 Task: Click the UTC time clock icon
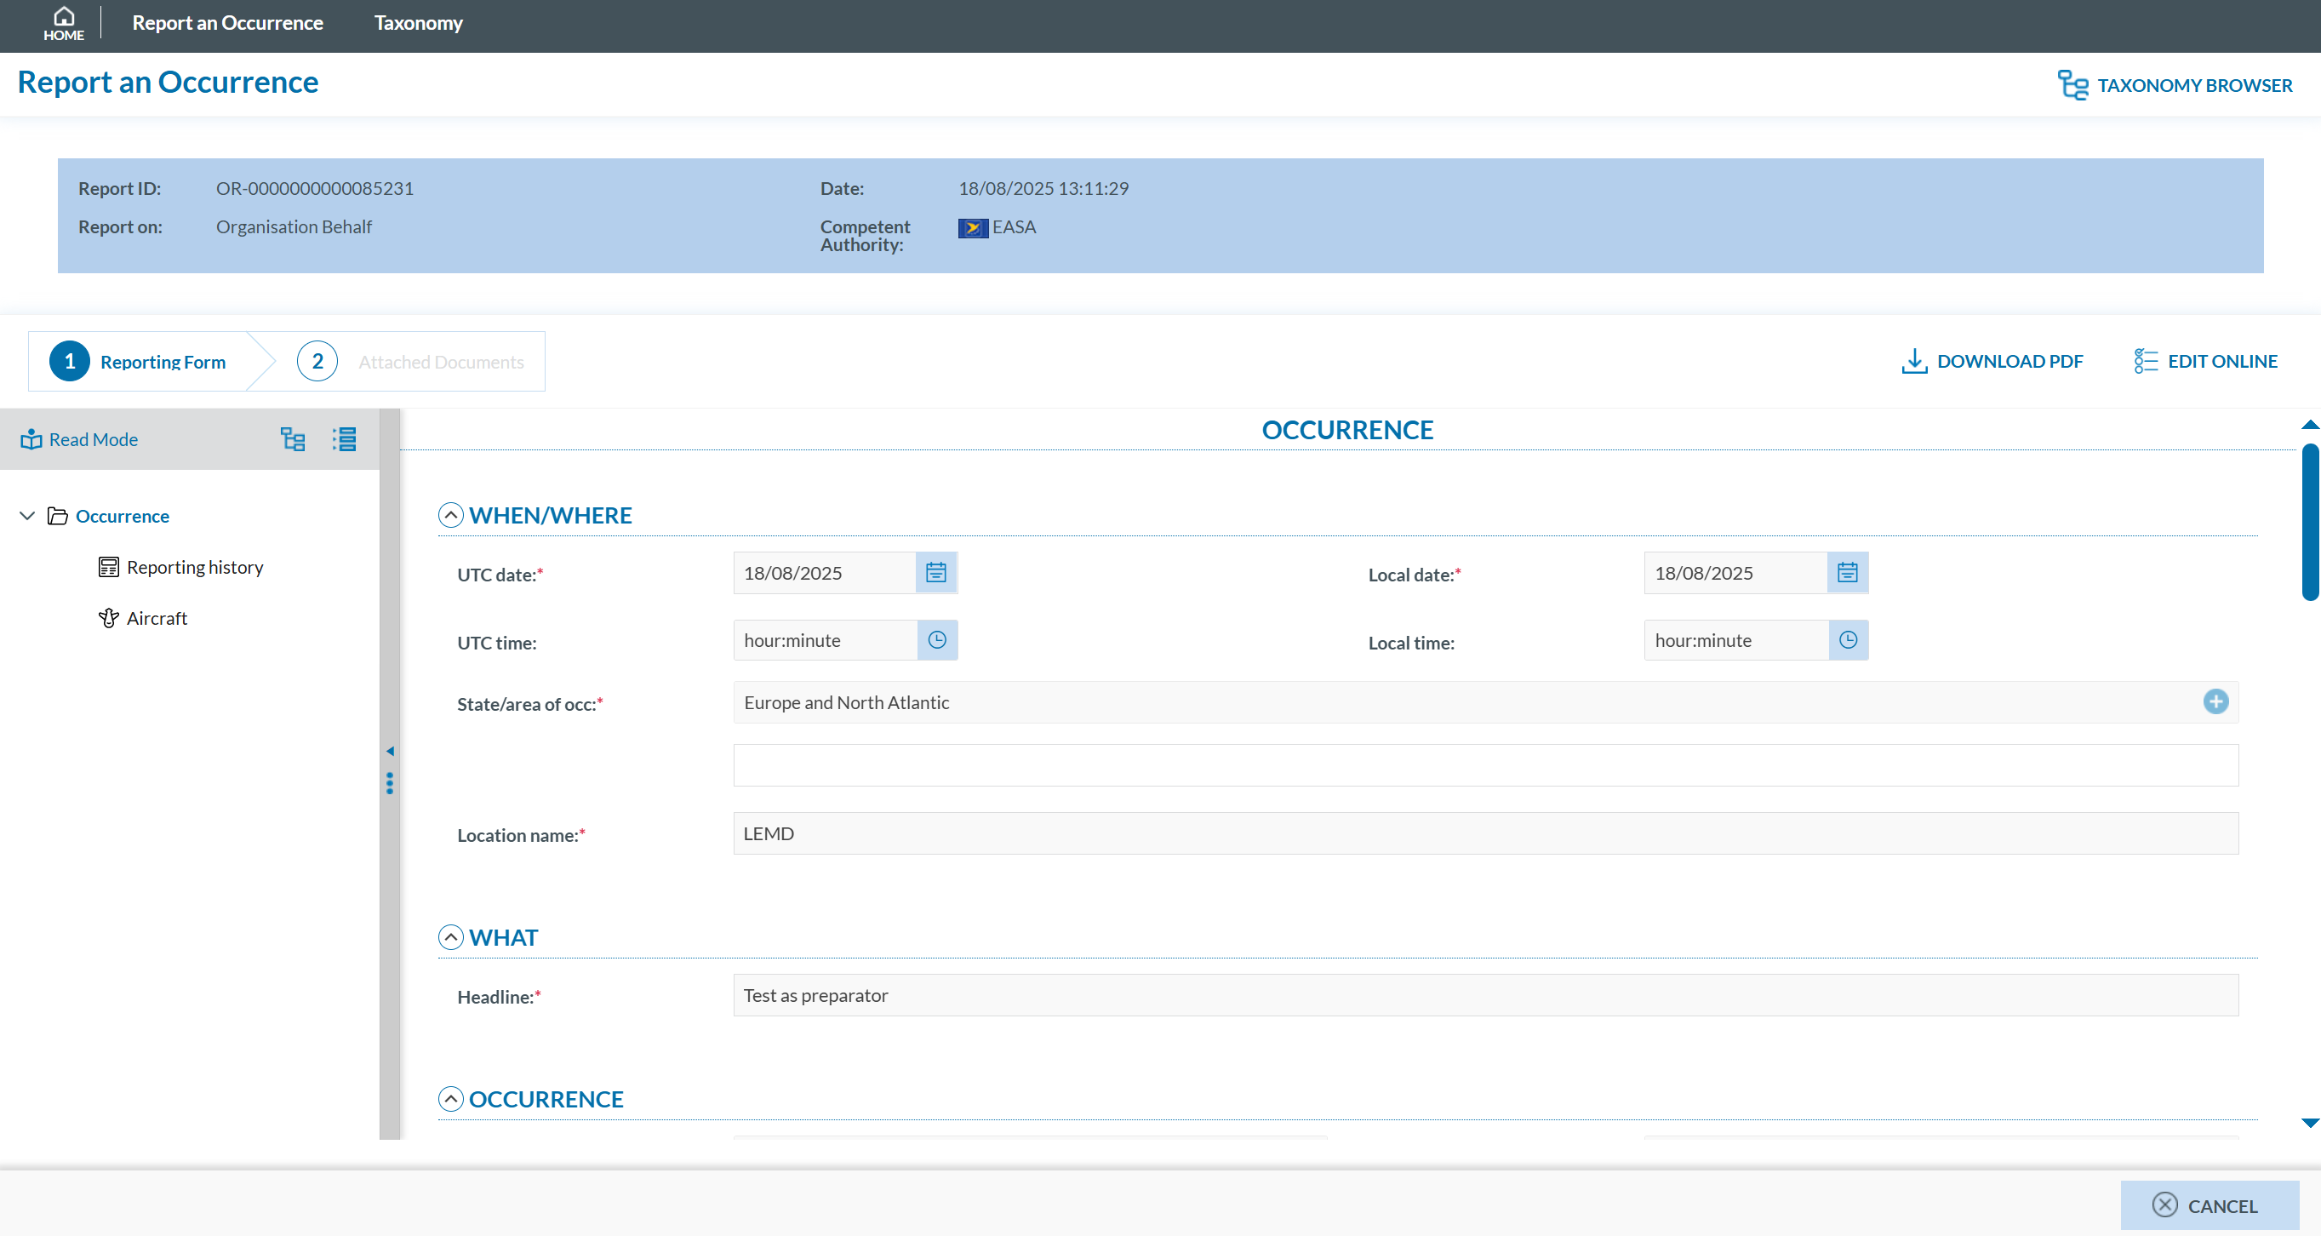click(x=937, y=640)
